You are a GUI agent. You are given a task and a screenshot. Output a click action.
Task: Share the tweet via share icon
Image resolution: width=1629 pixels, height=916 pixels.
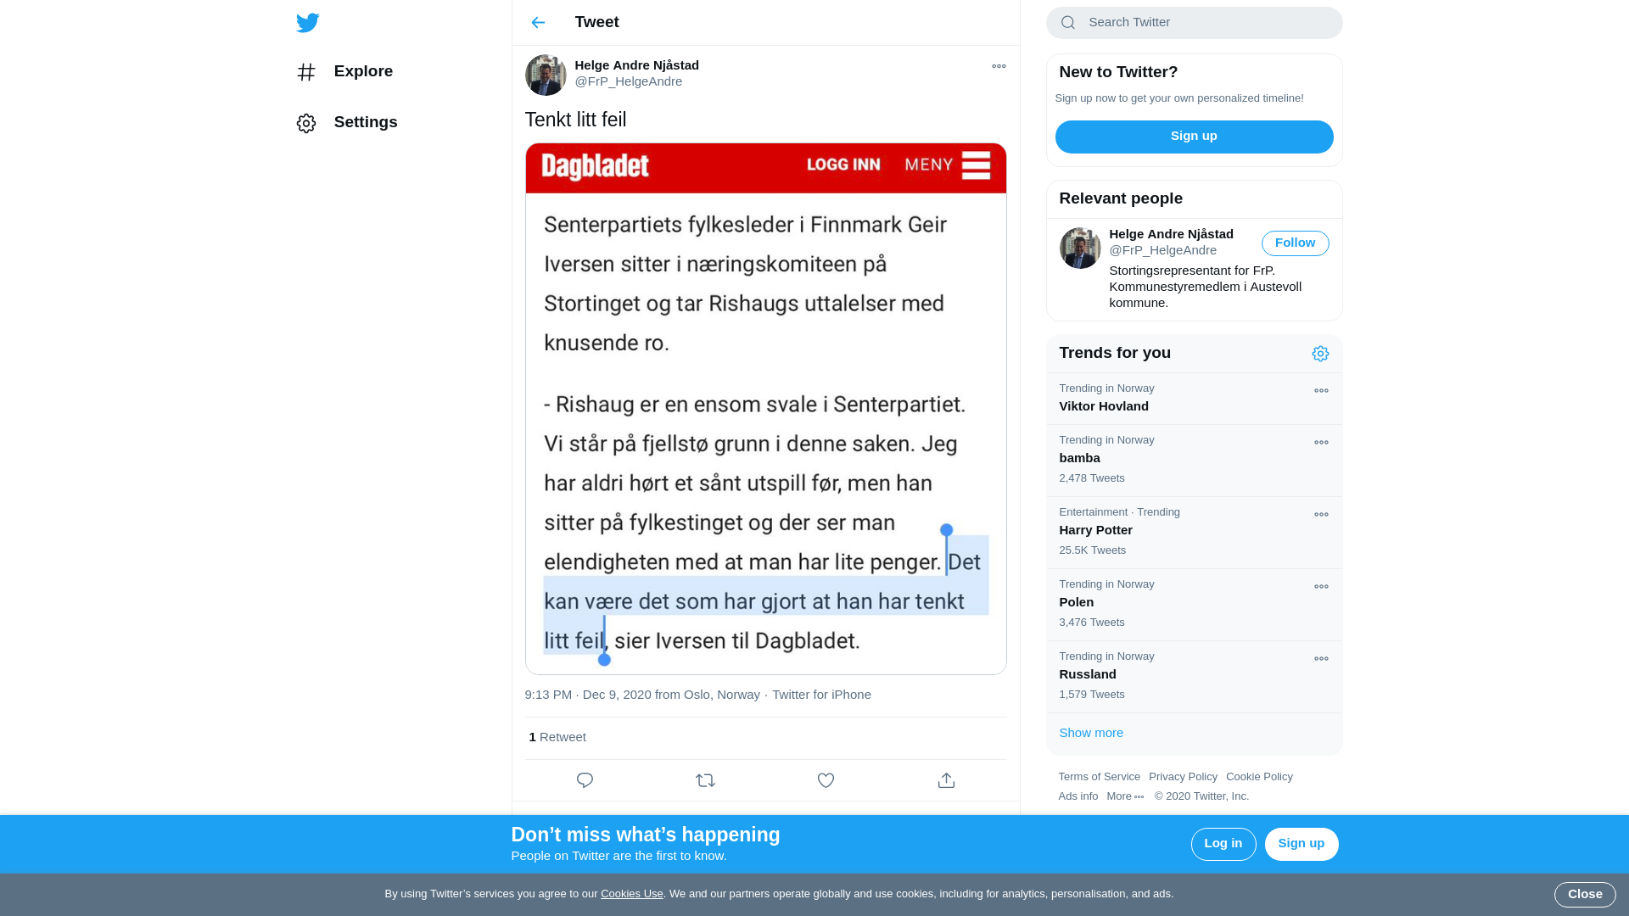pyautogui.click(x=946, y=780)
